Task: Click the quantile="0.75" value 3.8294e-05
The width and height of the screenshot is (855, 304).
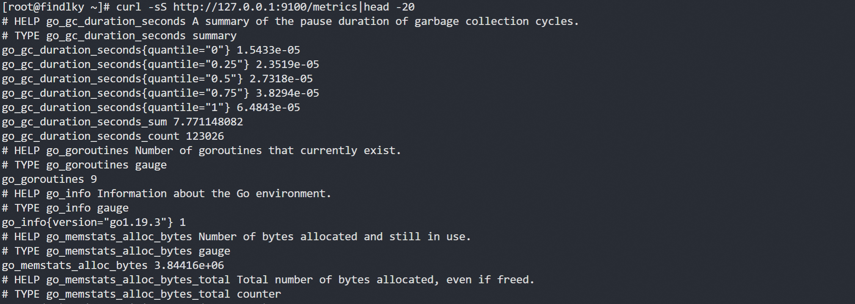Action: pyautogui.click(x=287, y=93)
